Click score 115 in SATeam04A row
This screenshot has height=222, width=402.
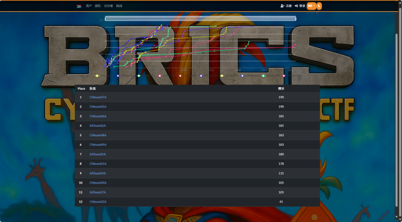click(x=281, y=173)
